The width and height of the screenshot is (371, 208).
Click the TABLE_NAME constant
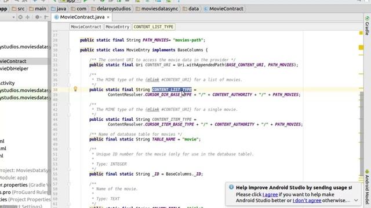coord(163,139)
